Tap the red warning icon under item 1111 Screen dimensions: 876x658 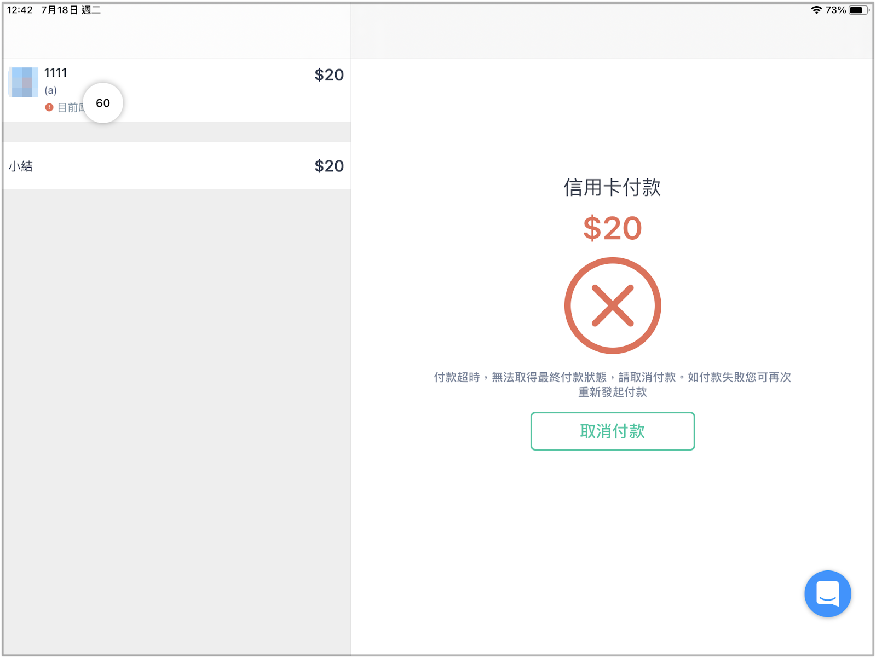click(x=49, y=107)
